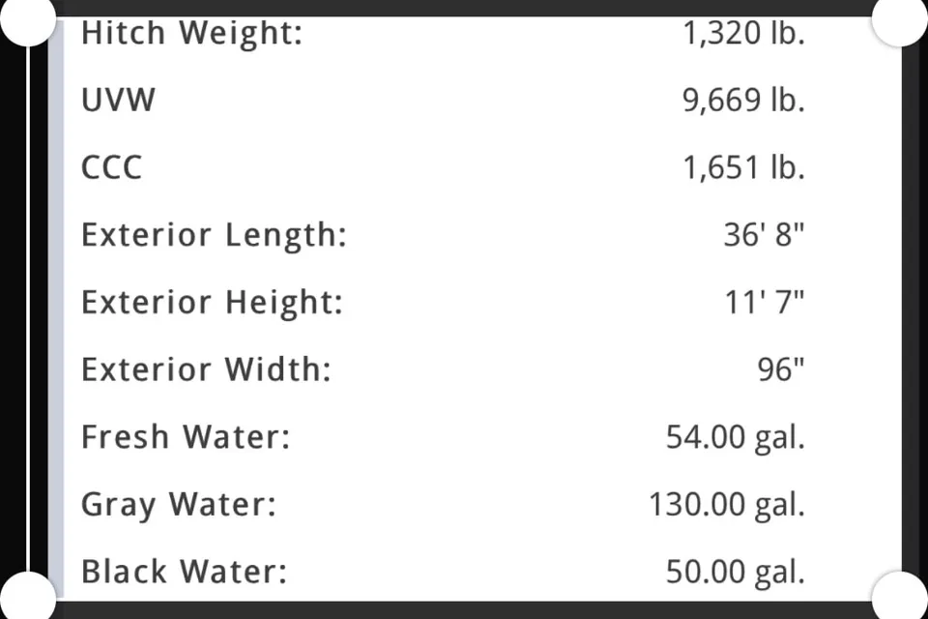Click the Exterior Width label
Viewport: 928px width, 619px height.
point(206,369)
